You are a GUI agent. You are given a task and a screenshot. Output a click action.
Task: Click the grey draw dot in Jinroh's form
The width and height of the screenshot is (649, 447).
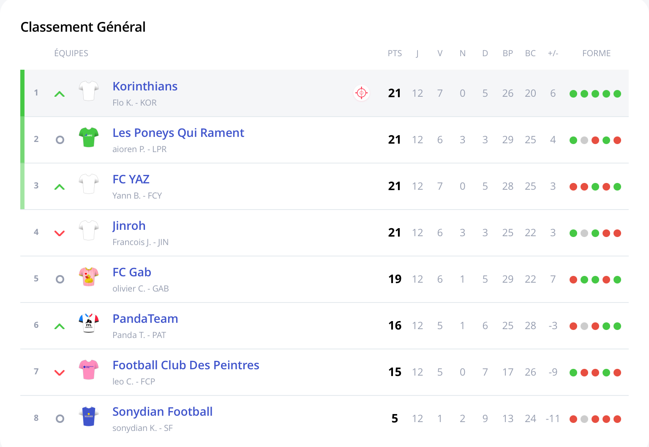tap(584, 233)
